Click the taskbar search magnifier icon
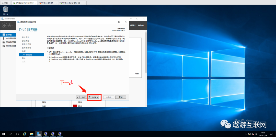Viewport: 276px width, 137px height. (10, 134)
